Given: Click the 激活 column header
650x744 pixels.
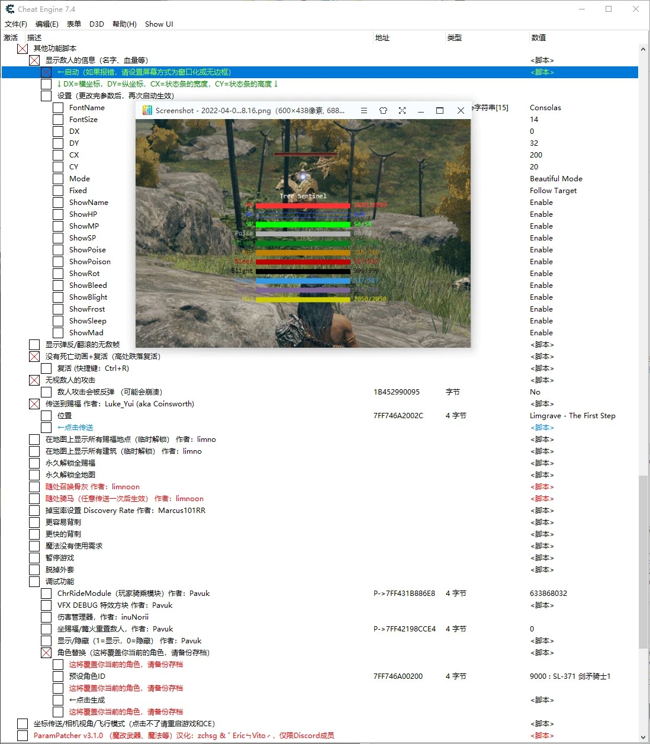Looking at the screenshot, I should pos(11,38).
